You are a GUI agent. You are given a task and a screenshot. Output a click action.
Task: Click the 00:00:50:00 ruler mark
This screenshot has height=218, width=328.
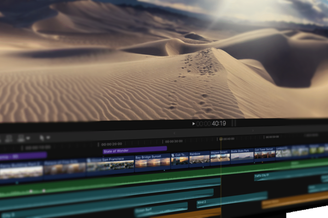[272, 137]
